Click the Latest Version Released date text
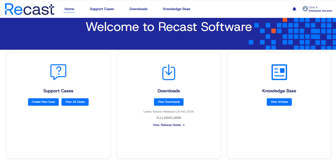Viewport: 336px width, 162px height. (169, 112)
